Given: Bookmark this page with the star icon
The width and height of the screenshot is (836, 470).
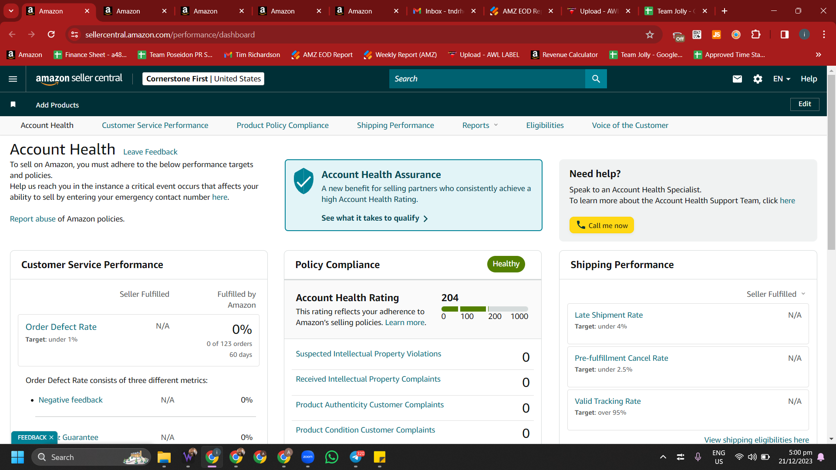Looking at the screenshot, I should click(x=650, y=34).
